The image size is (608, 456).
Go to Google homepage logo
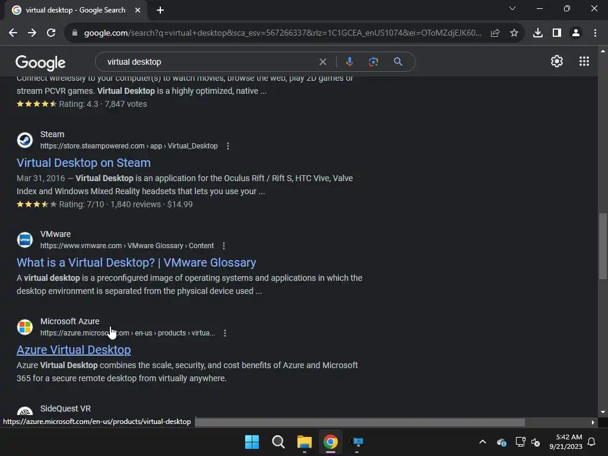(40, 63)
